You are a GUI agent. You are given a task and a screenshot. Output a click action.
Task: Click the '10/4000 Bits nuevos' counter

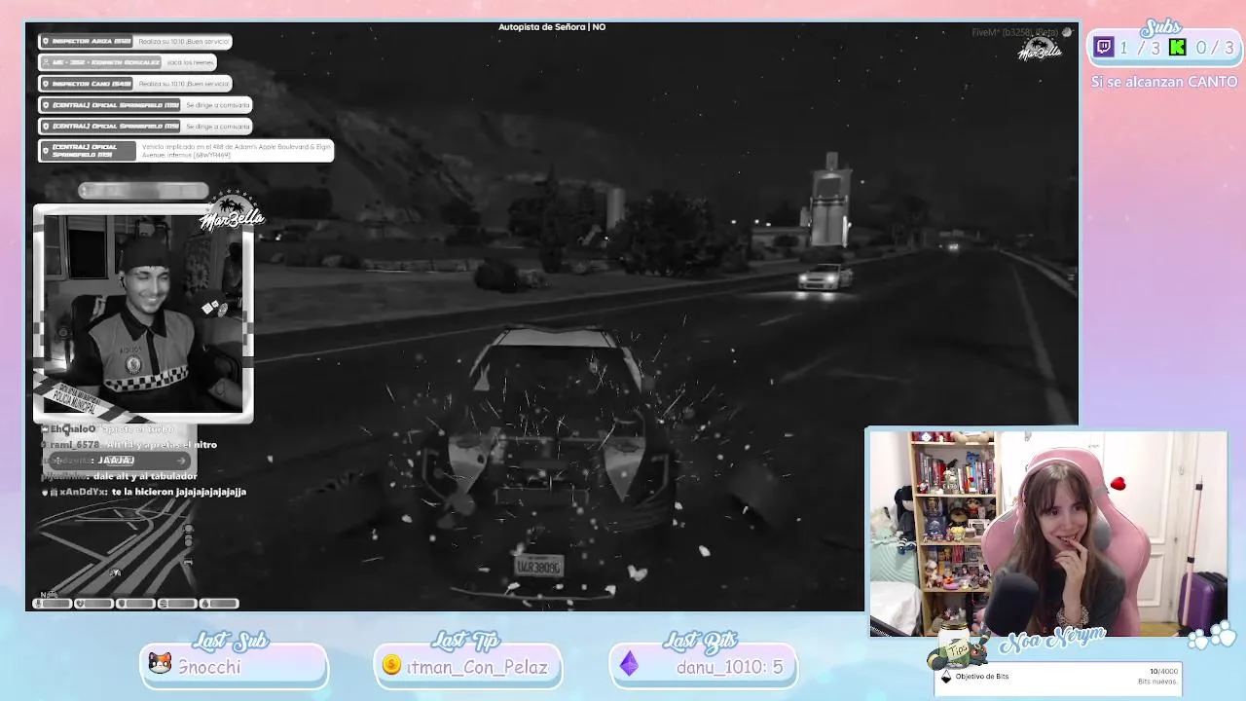click(1158, 676)
